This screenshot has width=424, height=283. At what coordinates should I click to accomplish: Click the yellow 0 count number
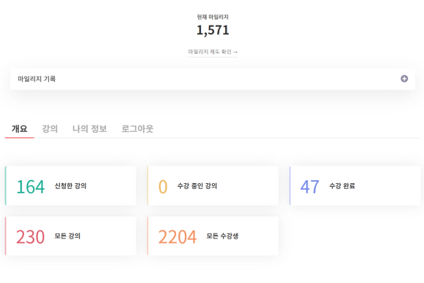click(163, 187)
